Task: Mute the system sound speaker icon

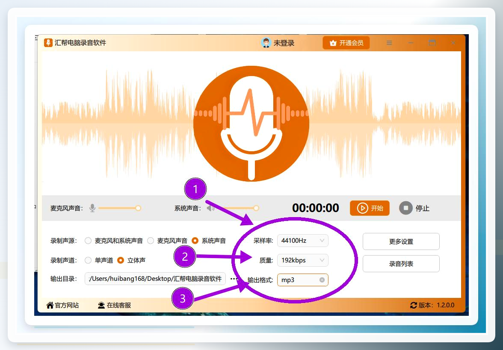Action: point(210,209)
